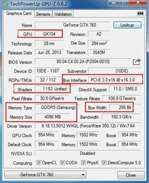Click the GPU Clock row Boost 954 MHz field

[130, 135]
